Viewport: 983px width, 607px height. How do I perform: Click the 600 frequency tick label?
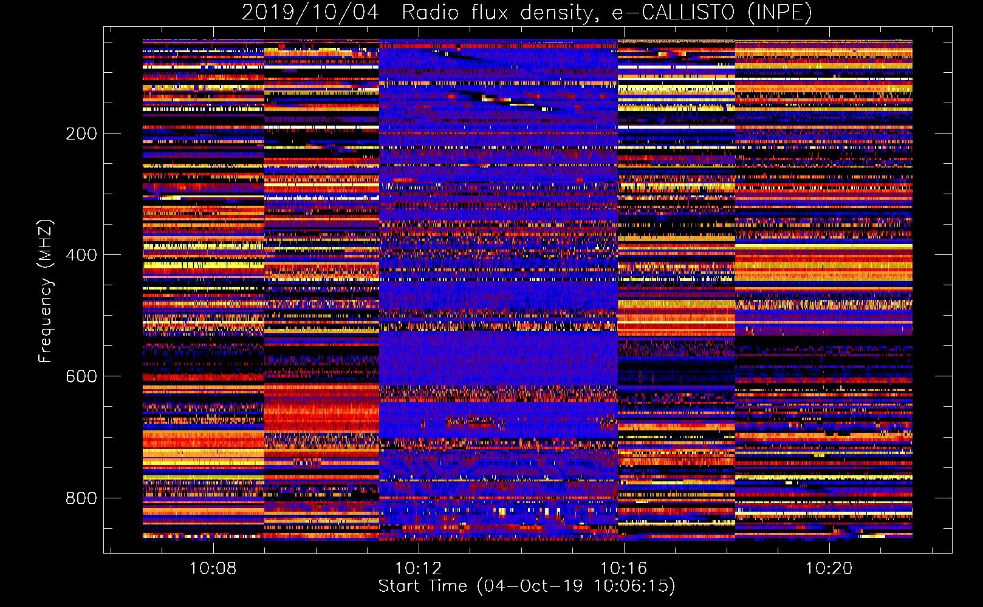81,376
